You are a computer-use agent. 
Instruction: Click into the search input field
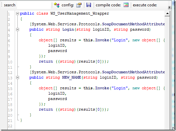pyautogui.click(x=34, y=5)
